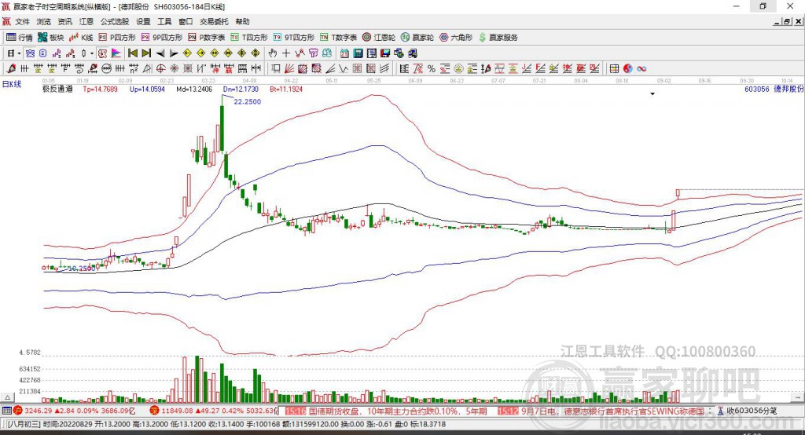The width and height of the screenshot is (805, 435).
Task: Open the T数字表 tool
Action: (x=338, y=38)
